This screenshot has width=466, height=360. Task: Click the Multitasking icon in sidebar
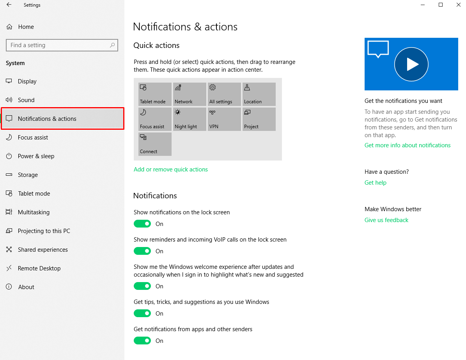tap(9, 212)
